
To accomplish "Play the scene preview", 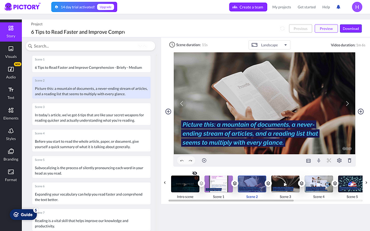I will (x=204, y=160).
